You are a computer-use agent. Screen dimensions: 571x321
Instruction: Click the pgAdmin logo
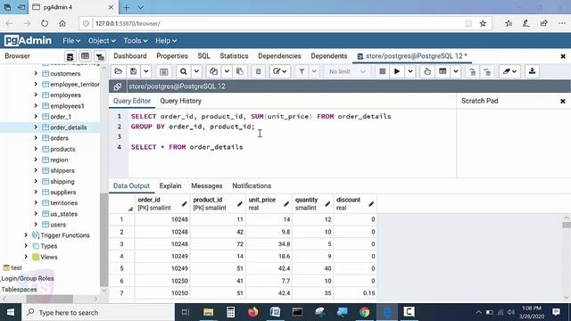[28, 40]
